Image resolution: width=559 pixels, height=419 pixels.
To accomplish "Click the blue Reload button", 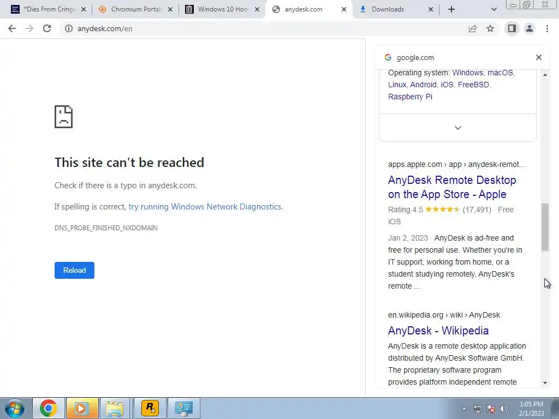I will pos(74,270).
